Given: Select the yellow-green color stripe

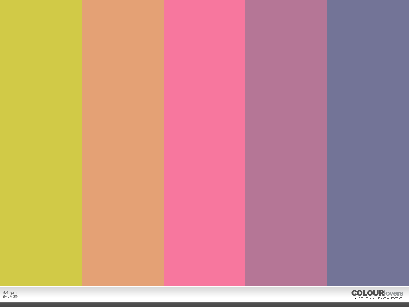Looking at the screenshot, I should point(41,143).
